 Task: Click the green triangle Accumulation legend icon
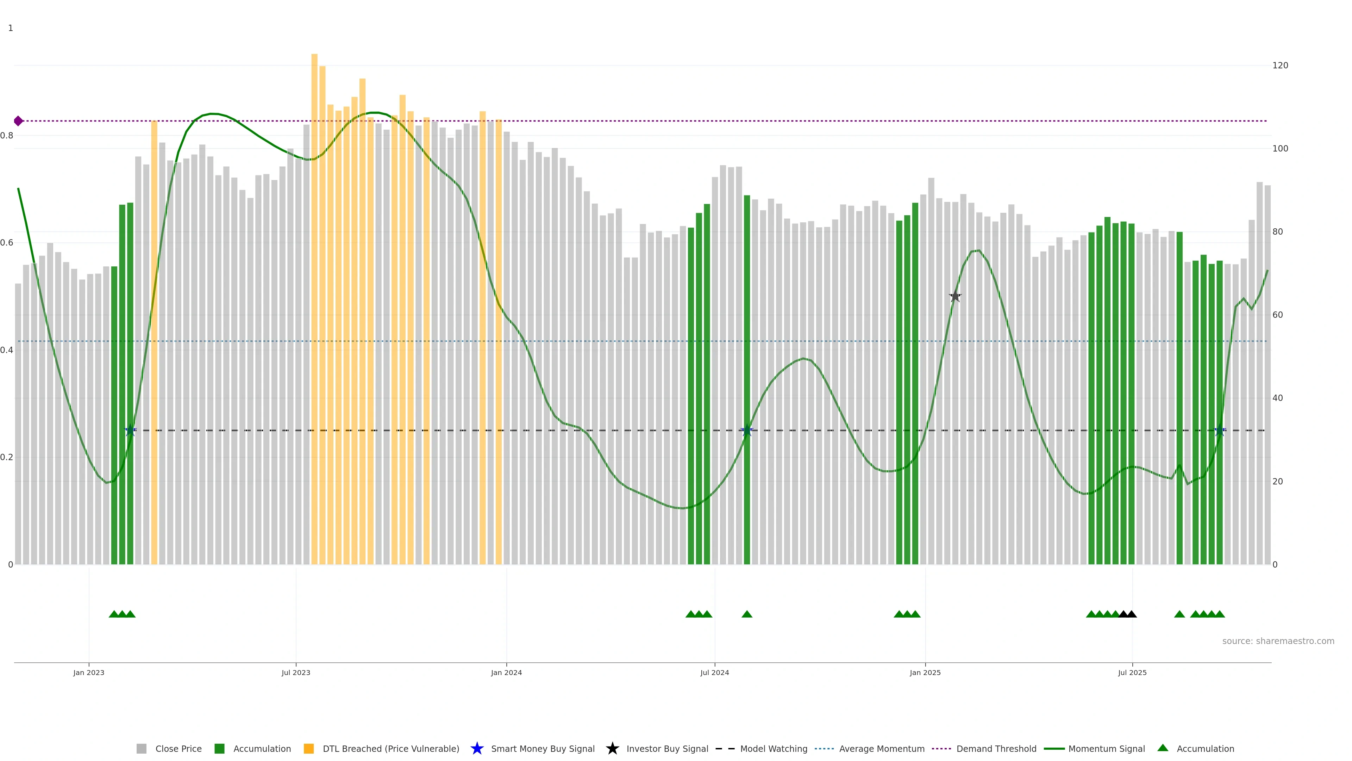pos(1163,748)
